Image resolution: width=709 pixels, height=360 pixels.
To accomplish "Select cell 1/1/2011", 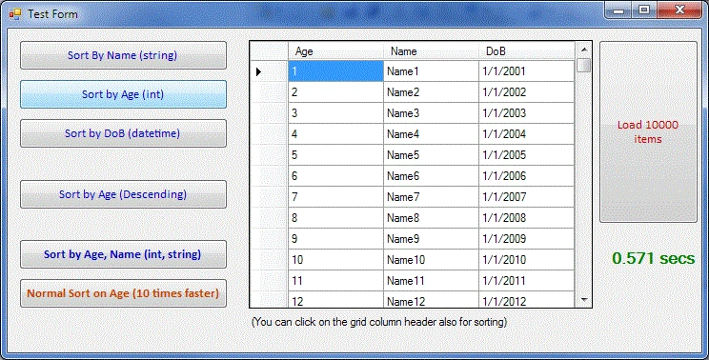I will [526, 281].
